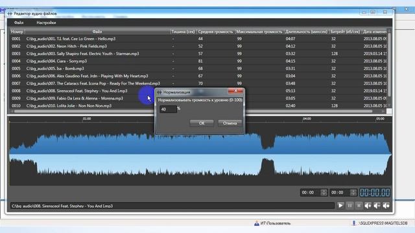Select row 0001 T.I. feat. Cee Lo Green - Hello.mp3

pyautogui.click(x=198, y=39)
